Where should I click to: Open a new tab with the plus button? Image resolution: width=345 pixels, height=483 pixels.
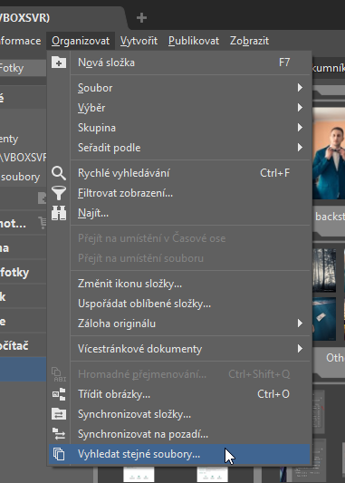(x=141, y=18)
